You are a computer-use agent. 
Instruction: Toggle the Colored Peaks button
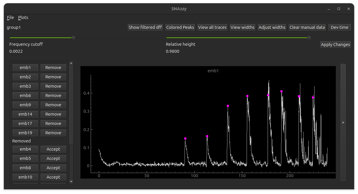180,27
